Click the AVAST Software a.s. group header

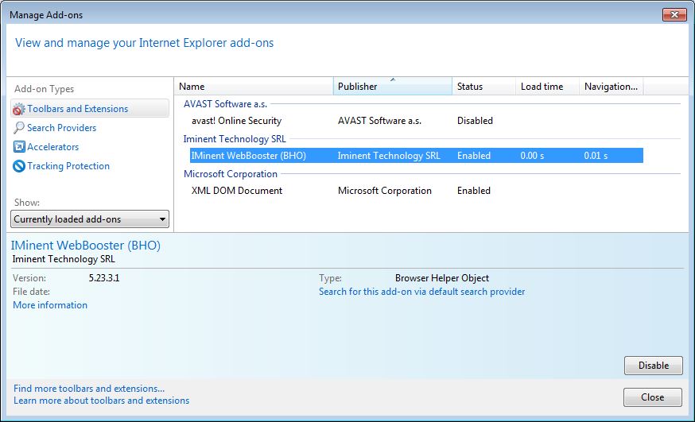[225, 104]
